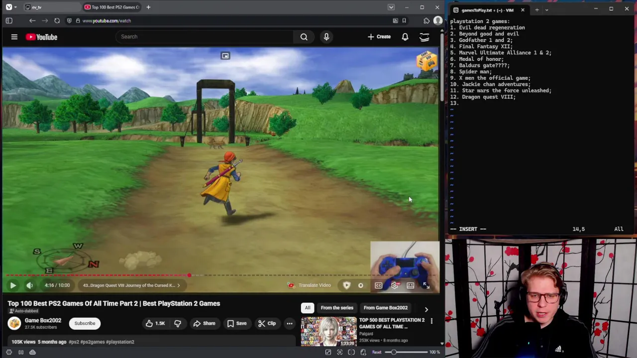Clip this video
This screenshot has height=358, width=637.
click(x=267, y=323)
